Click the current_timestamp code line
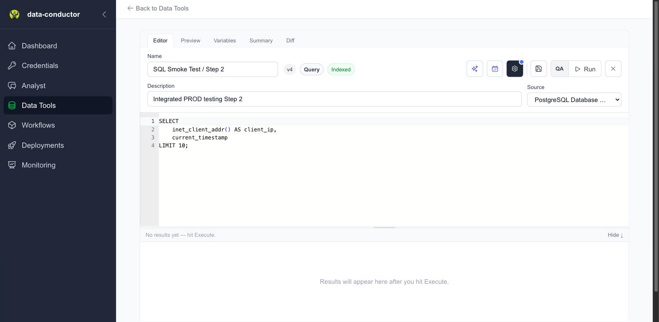 point(394,137)
